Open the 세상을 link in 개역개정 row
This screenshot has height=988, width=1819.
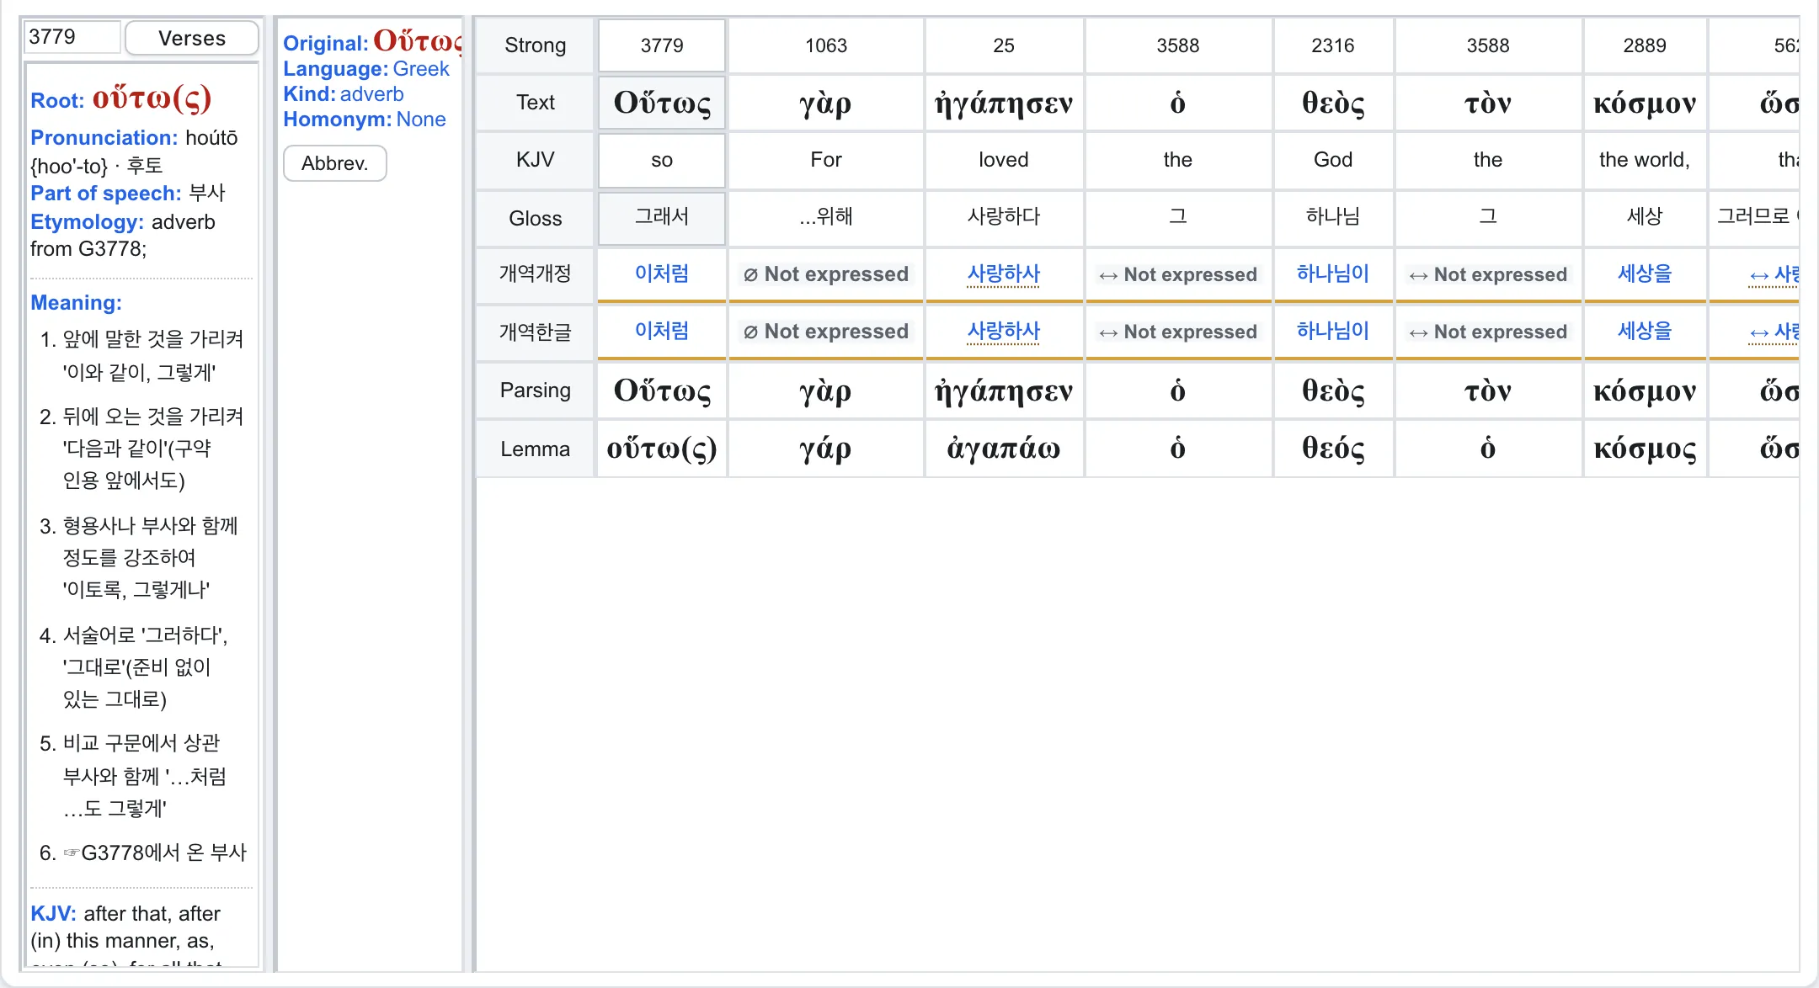point(1645,274)
